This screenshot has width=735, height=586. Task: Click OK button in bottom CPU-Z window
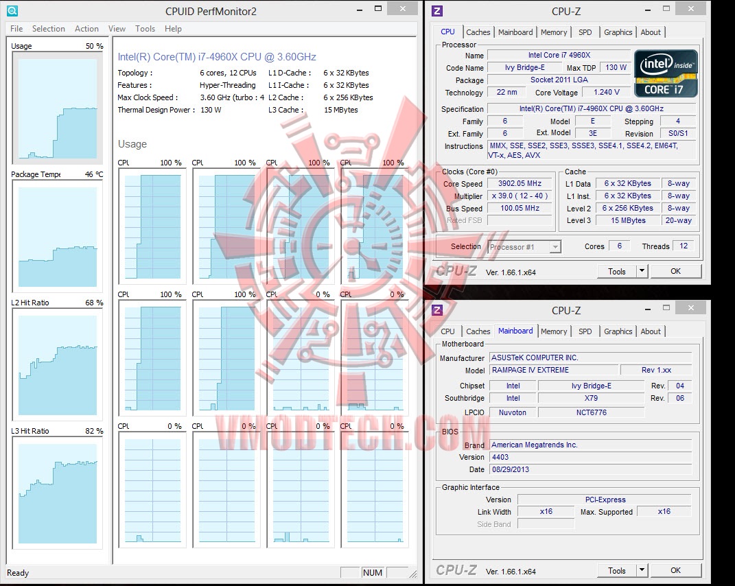coord(675,570)
